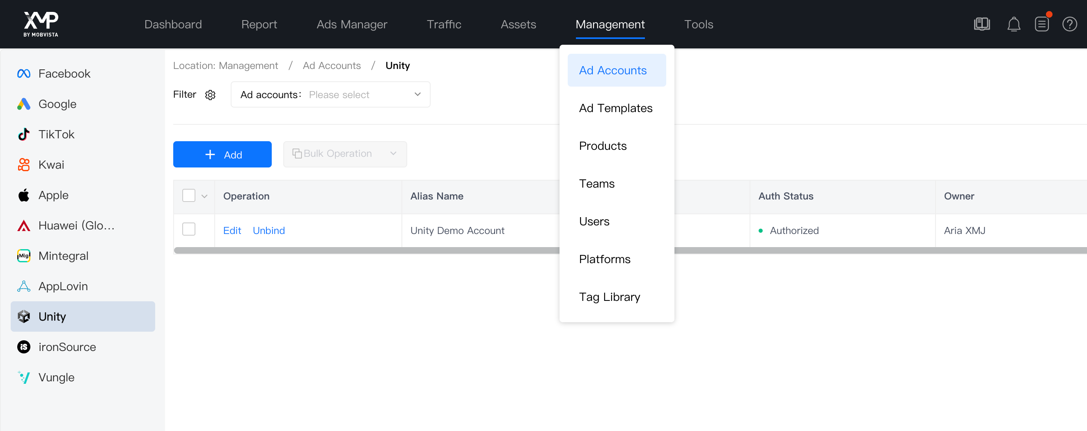Image resolution: width=1087 pixels, height=431 pixels.
Task: Select Ad Templates from the Management menu
Action: (615, 108)
